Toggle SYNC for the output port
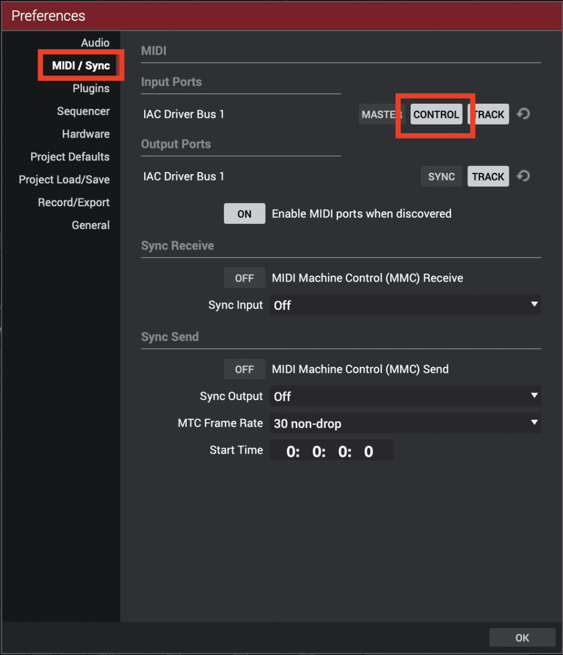 [x=441, y=176]
